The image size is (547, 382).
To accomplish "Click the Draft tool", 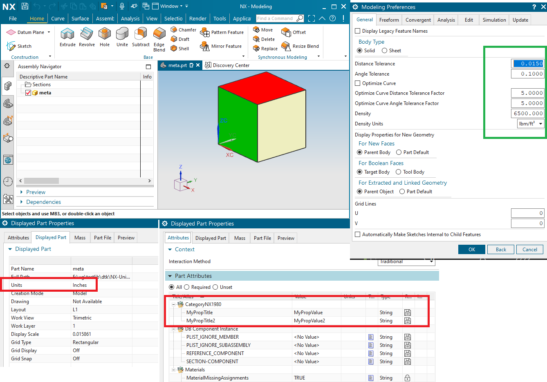I will point(180,39).
